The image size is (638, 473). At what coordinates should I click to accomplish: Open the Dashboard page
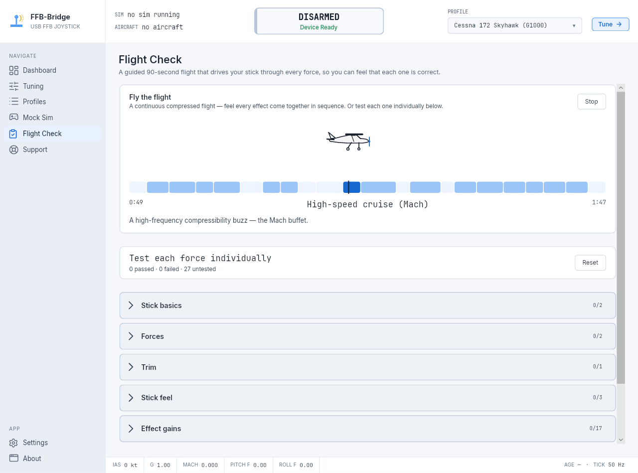52,70
